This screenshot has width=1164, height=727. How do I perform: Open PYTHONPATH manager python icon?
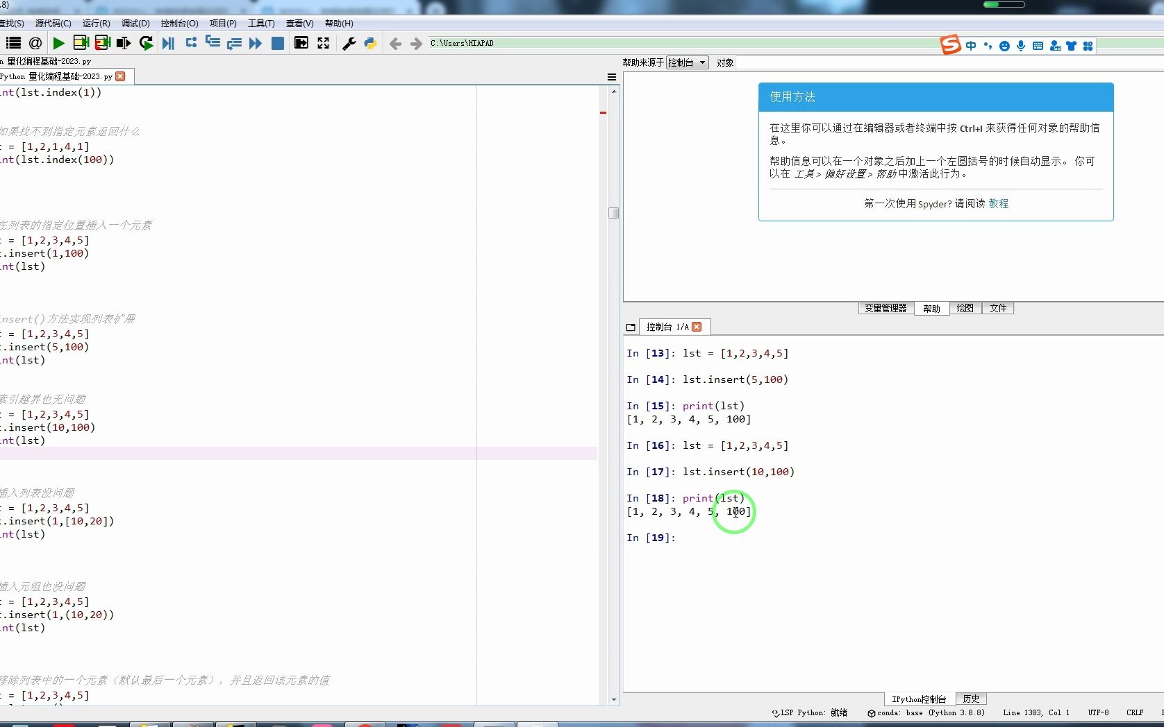[x=370, y=43]
